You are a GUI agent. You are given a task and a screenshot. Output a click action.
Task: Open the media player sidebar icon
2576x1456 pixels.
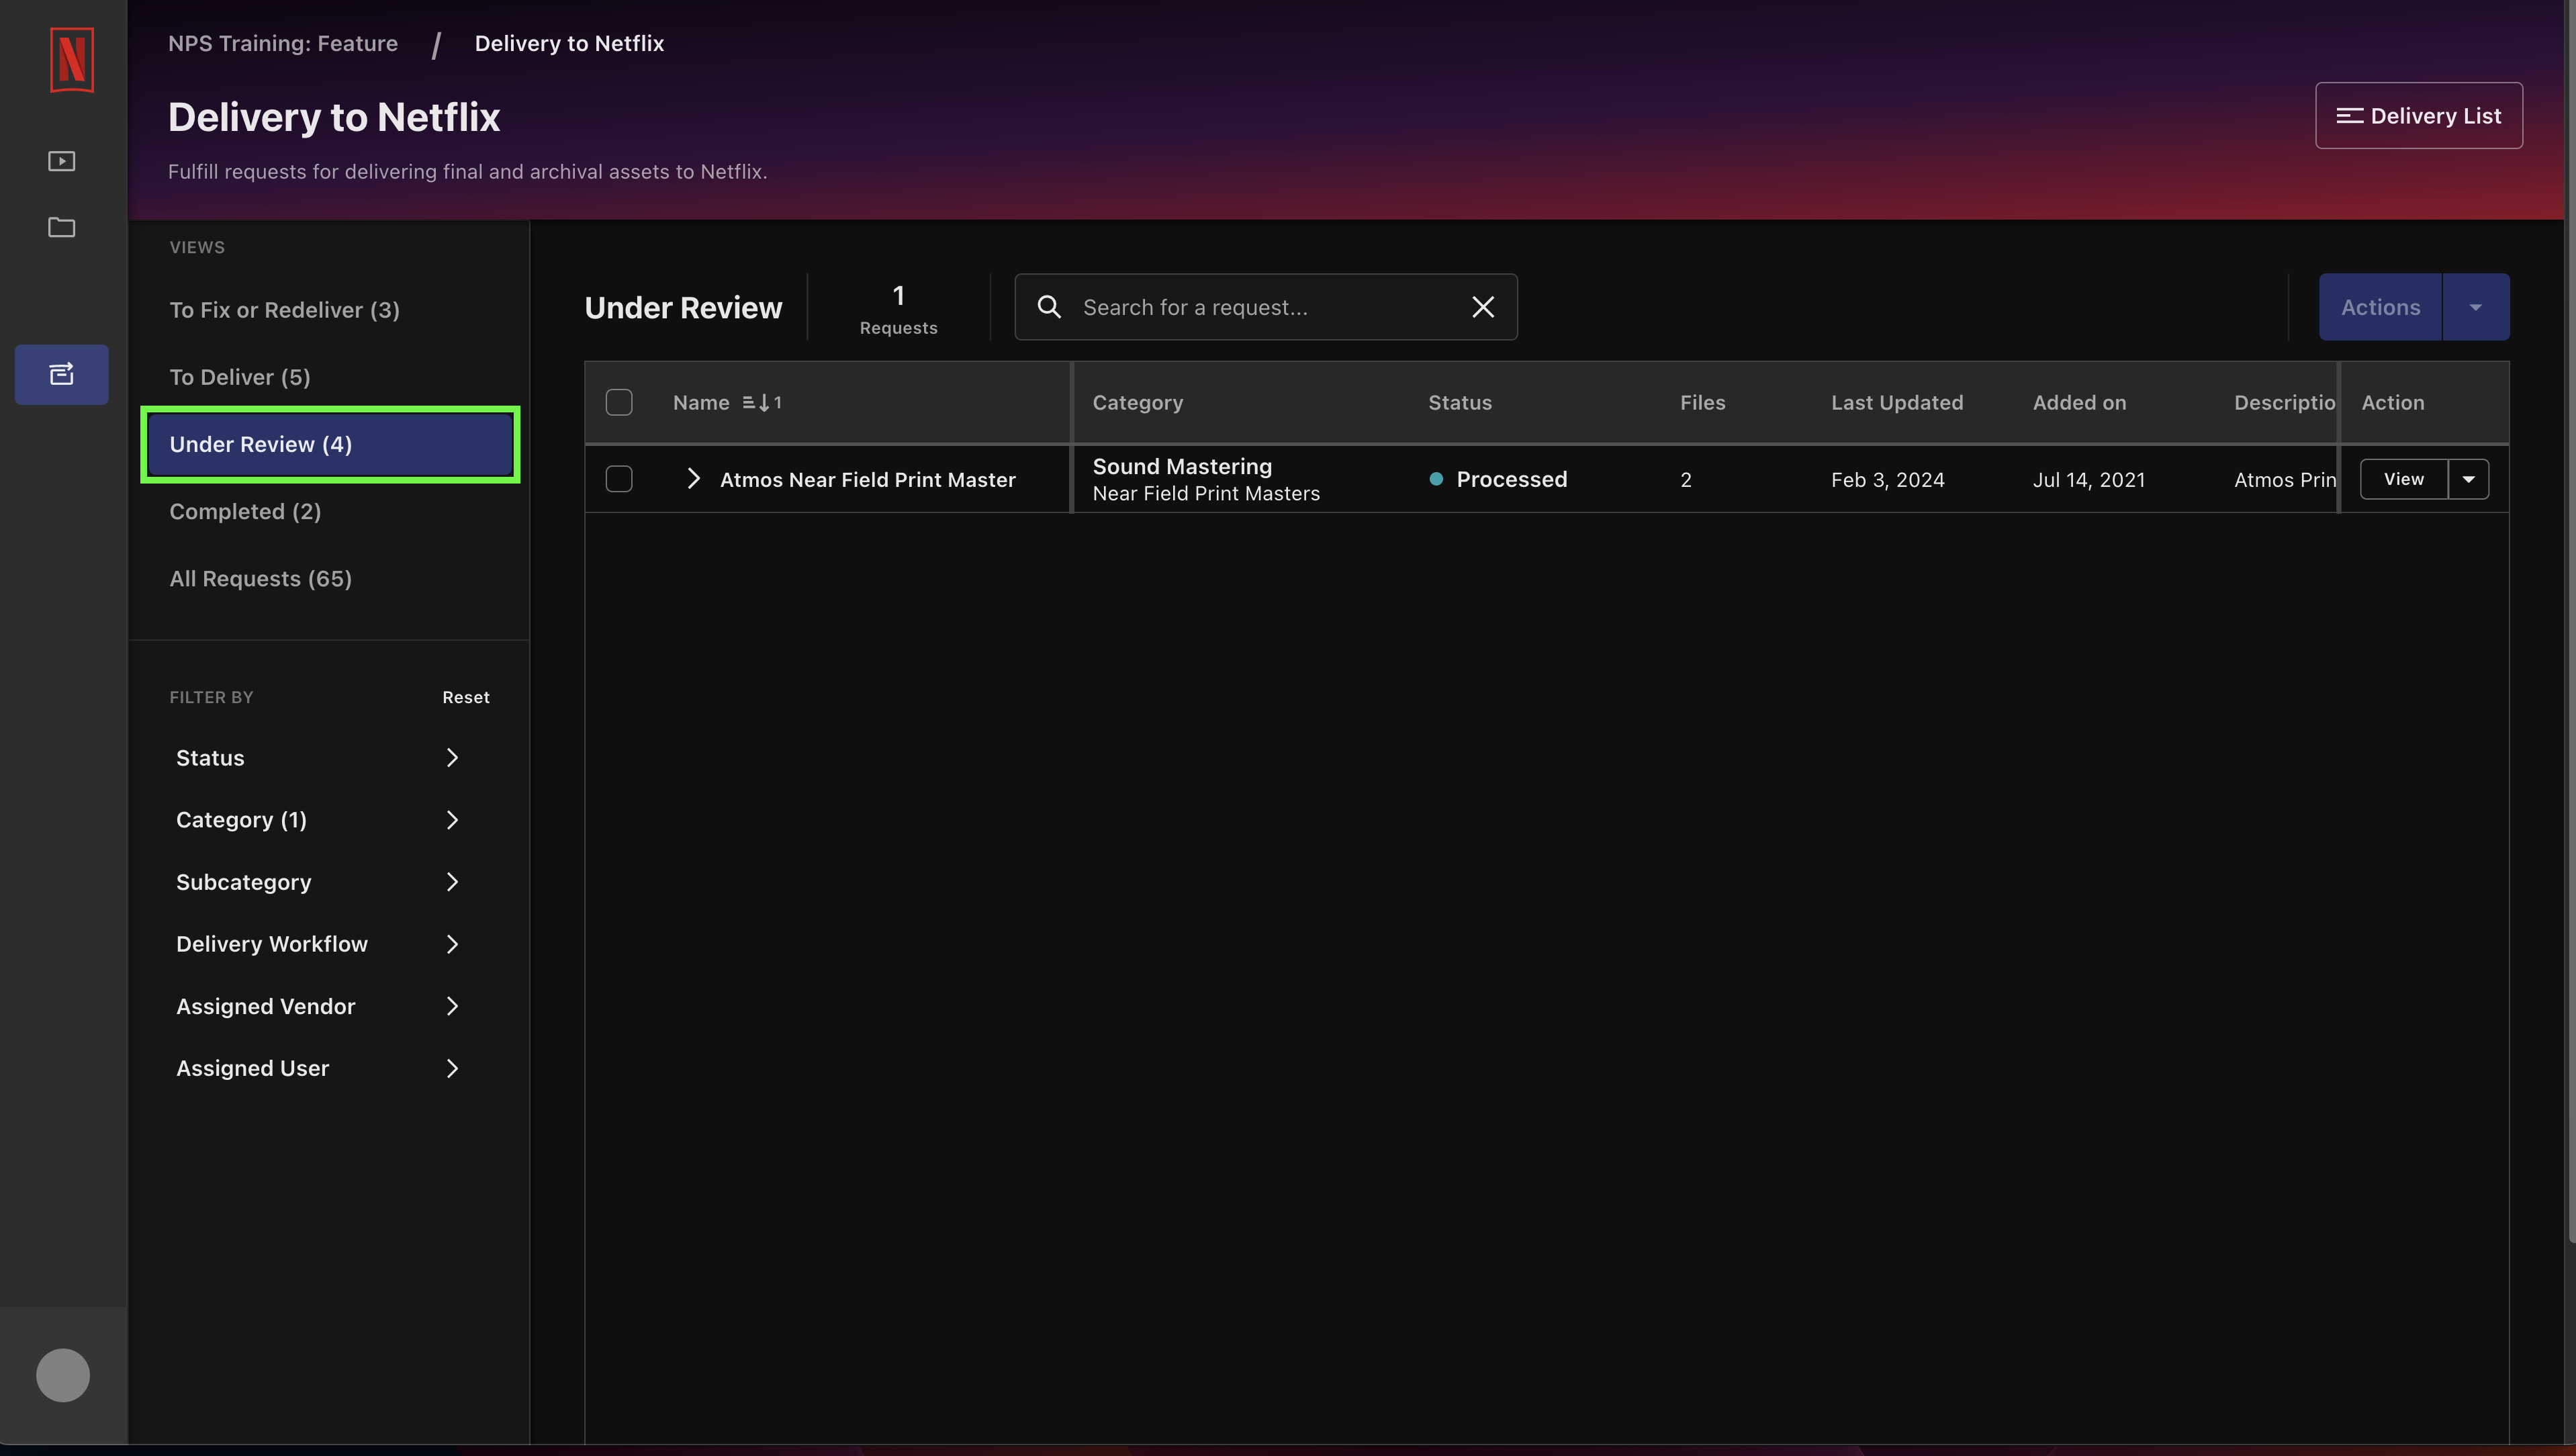point(62,161)
